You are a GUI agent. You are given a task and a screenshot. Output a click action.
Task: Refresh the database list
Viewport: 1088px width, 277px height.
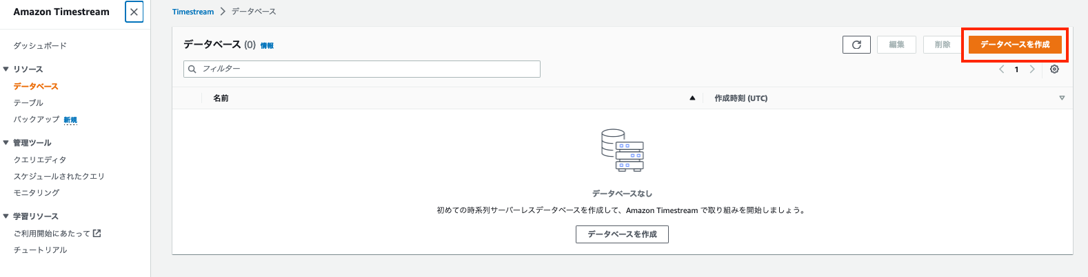856,45
